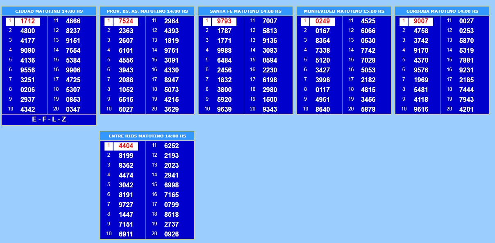Click the highlighted number 7524
The image size is (495, 243).
[x=126, y=21]
